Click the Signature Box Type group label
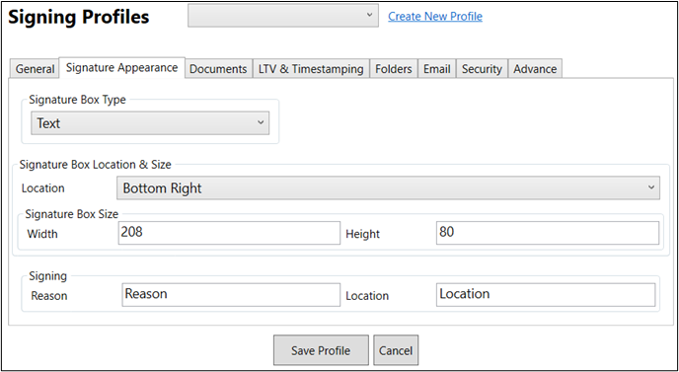 [77, 100]
